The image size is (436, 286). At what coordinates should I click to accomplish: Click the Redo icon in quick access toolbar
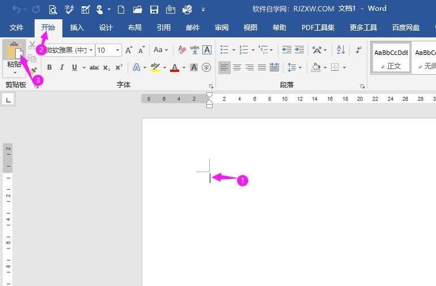tap(36, 10)
